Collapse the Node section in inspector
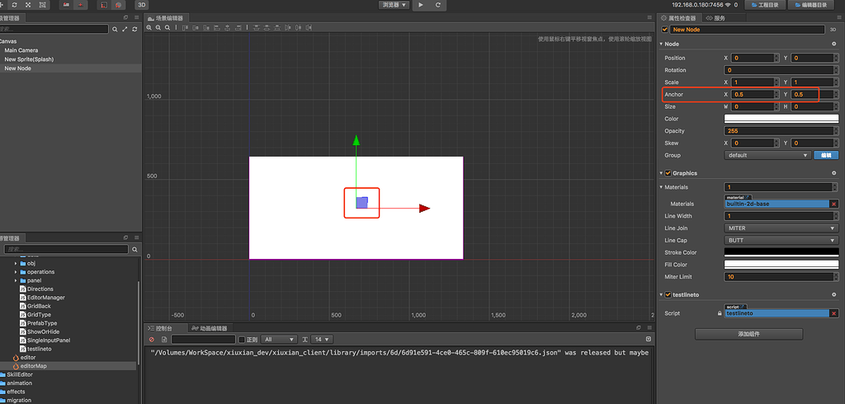The image size is (845, 404). (x=661, y=45)
